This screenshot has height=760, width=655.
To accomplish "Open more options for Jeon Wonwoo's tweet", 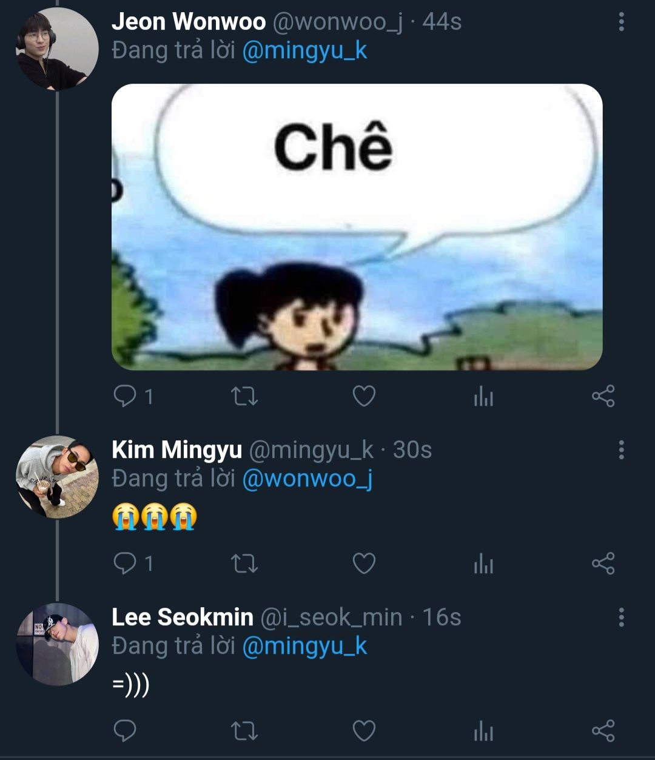I will (621, 22).
